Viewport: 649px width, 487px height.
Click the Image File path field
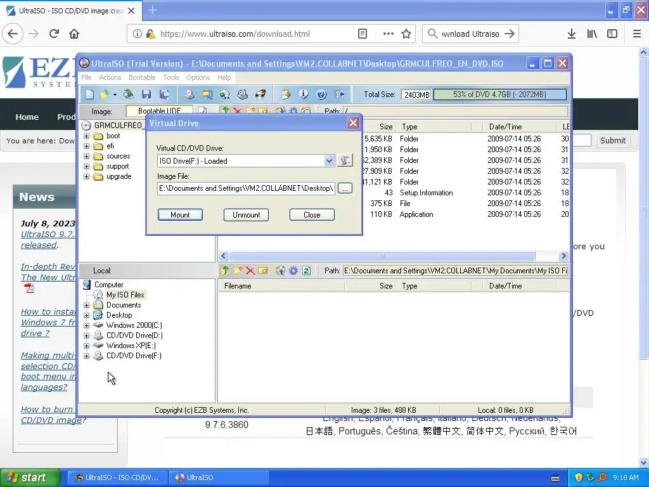pyautogui.click(x=247, y=188)
